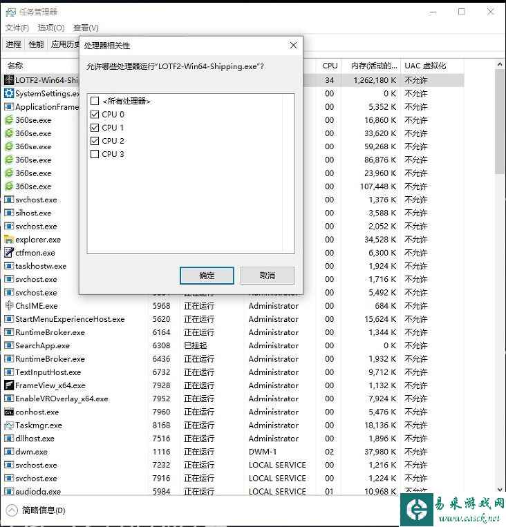This screenshot has width=506, height=527.
Task: Click the scroll down arrow of process list
Action: pyautogui.click(x=500, y=489)
